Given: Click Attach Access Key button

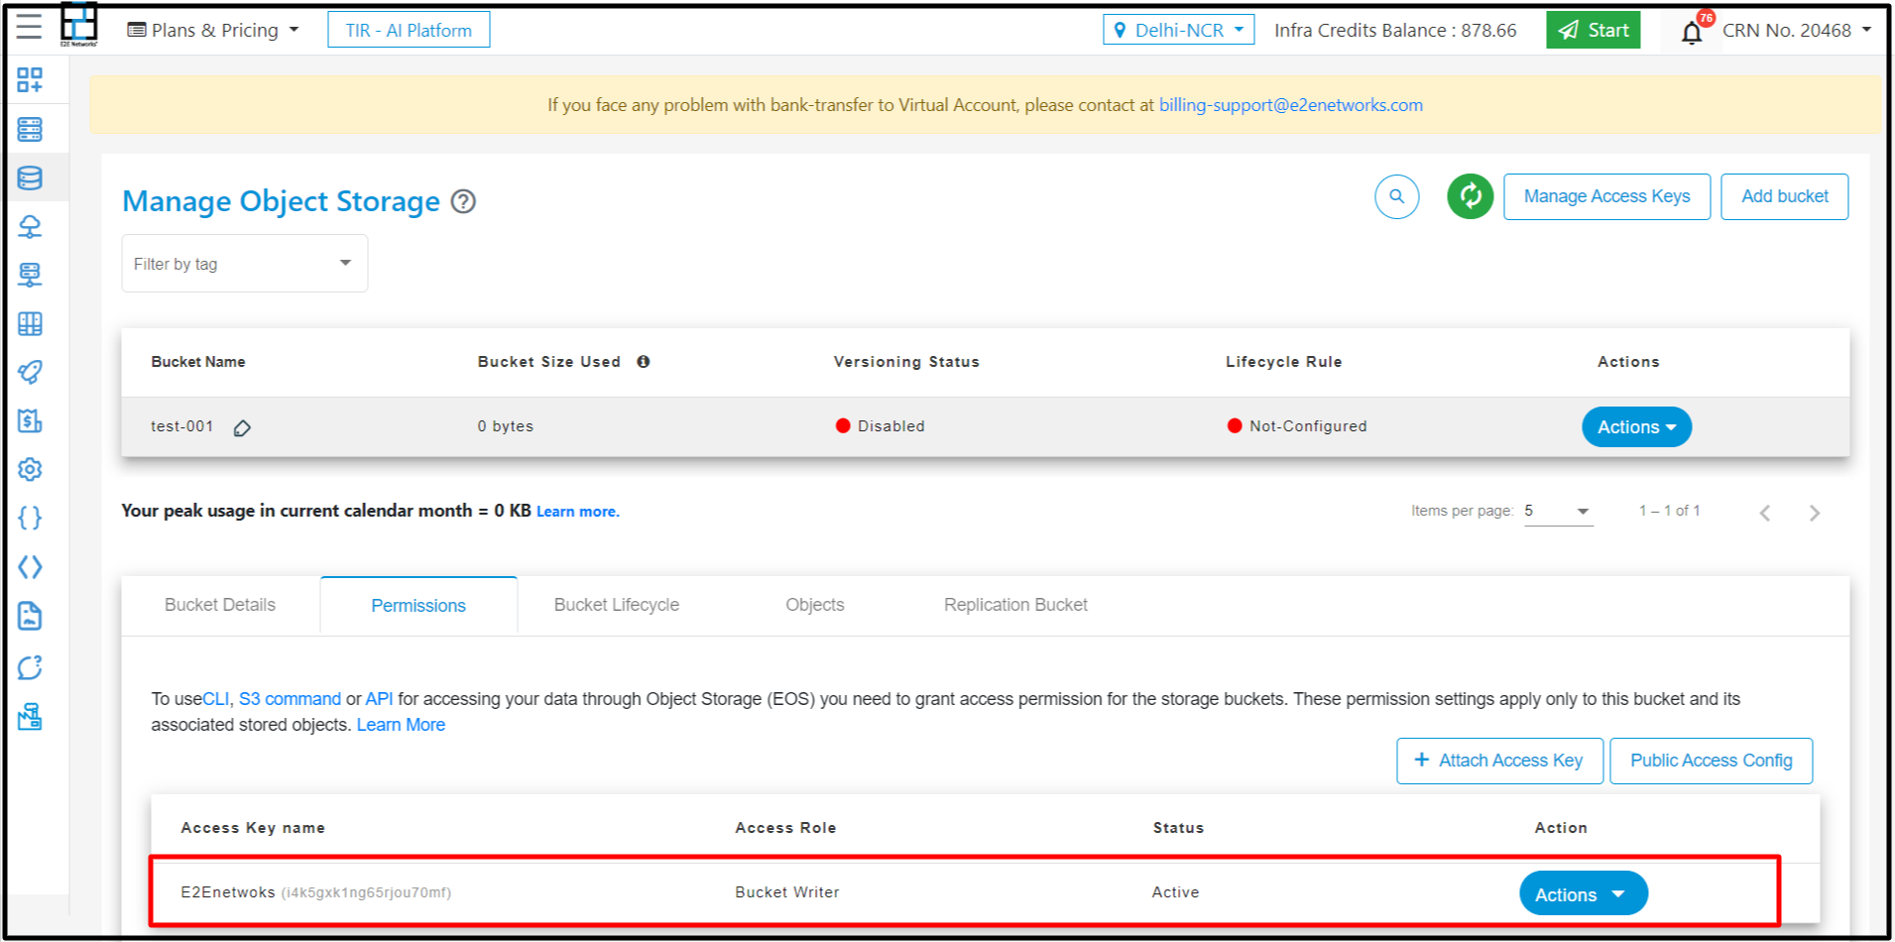Looking at the screenshot, I should tap(1499, 761).
